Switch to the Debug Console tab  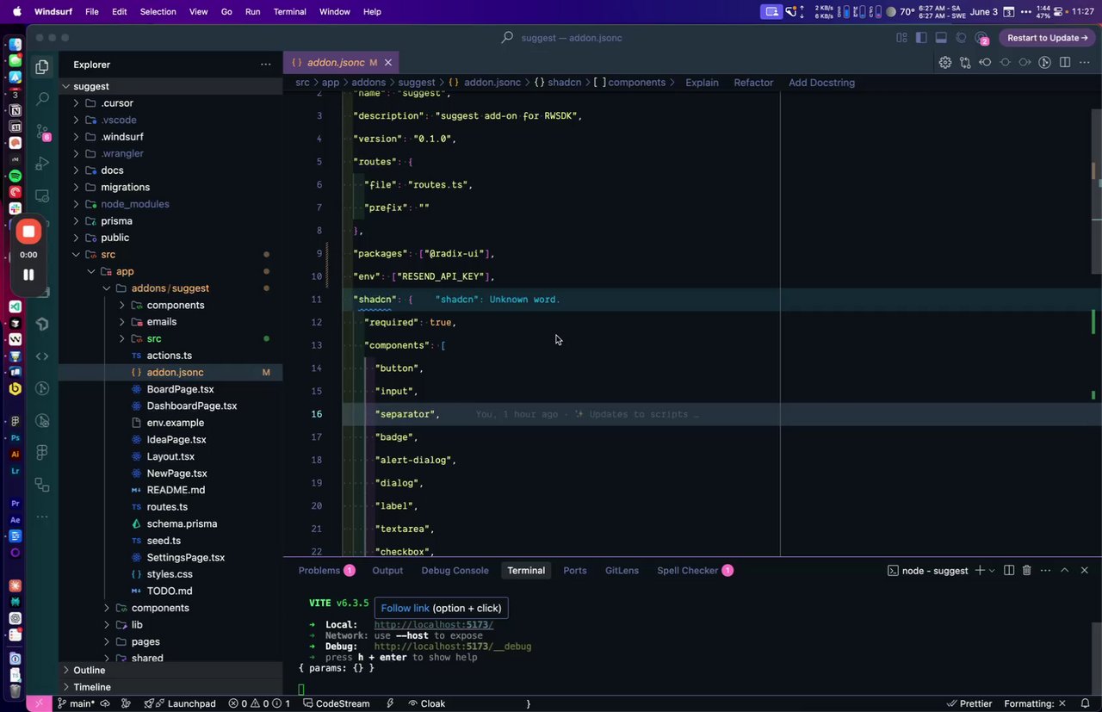click(x=455, y=571)
